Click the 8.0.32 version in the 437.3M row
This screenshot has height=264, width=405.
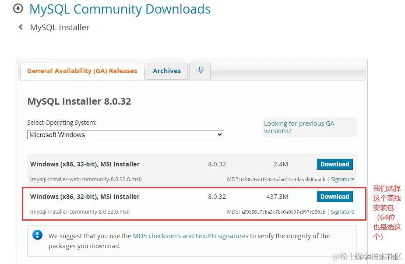217,197
